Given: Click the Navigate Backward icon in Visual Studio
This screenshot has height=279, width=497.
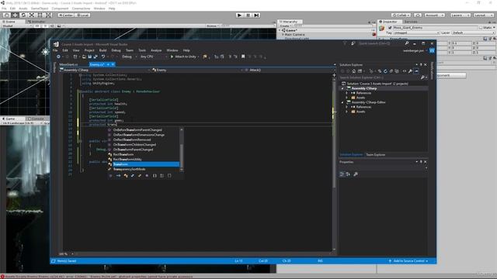Looking at the screenshot, I should 58,57.
